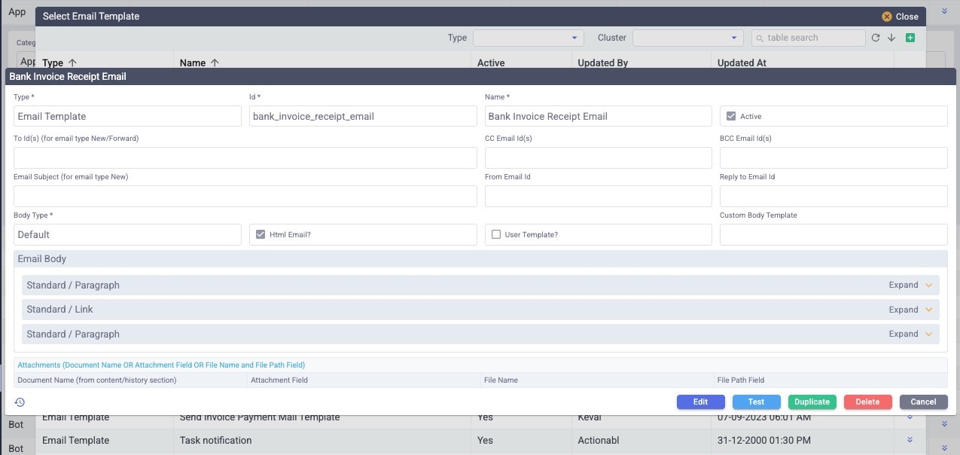Refresh the email template table
Viewport: 960px width, 455px height.
click(x=875, y=37)
